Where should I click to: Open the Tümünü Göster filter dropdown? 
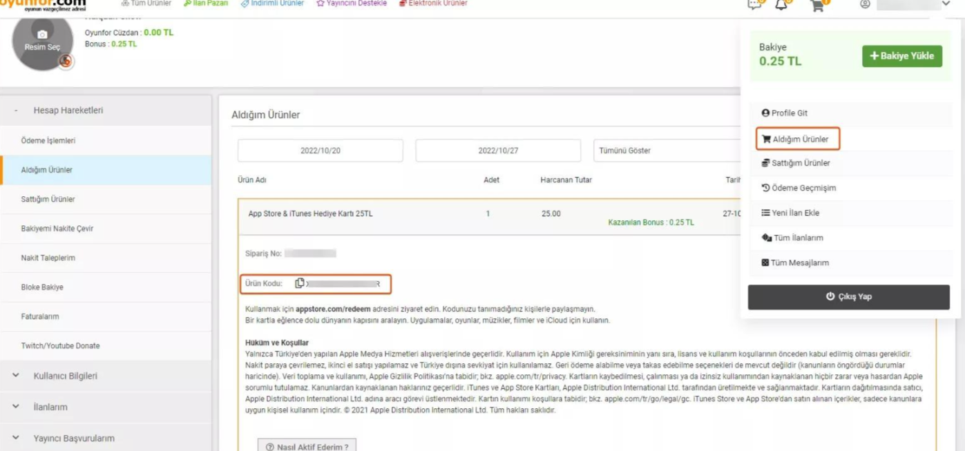666,151
